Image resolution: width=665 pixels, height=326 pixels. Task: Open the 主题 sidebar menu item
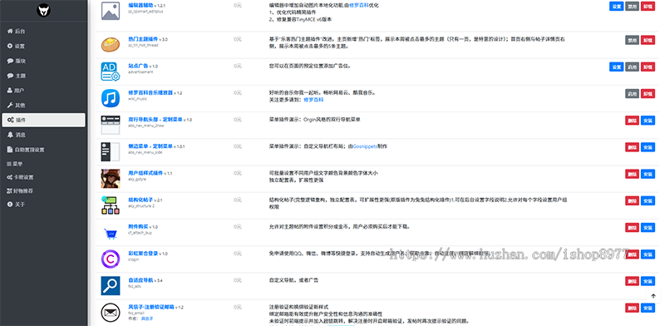(x=43, y=76)
